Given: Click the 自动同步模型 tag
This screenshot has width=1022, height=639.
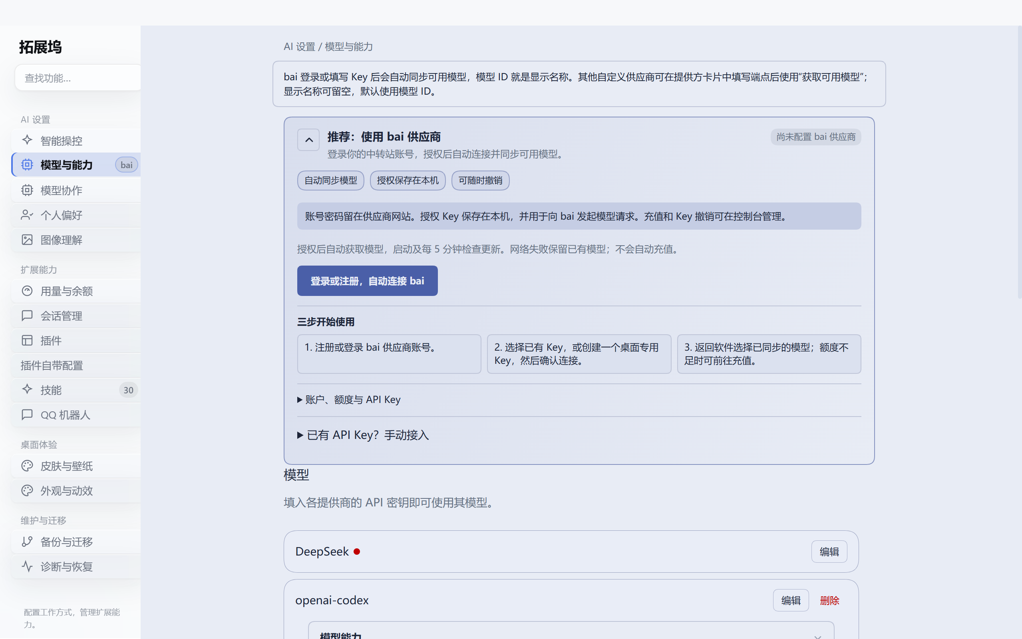Looking at the screenshot, I should 330,181.
